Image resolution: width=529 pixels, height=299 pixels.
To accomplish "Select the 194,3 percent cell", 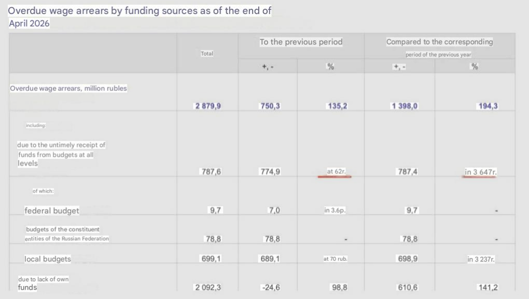I will point(488,106).
